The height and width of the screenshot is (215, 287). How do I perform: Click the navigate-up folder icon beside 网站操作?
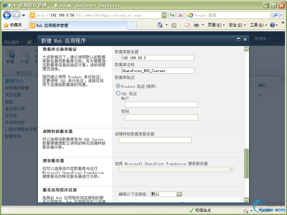click(30, 42)
